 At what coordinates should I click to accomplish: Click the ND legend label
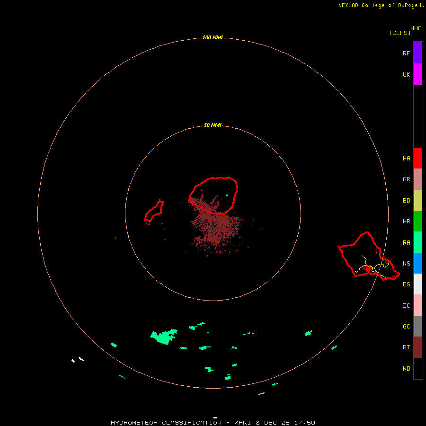(x=406, y=369)
